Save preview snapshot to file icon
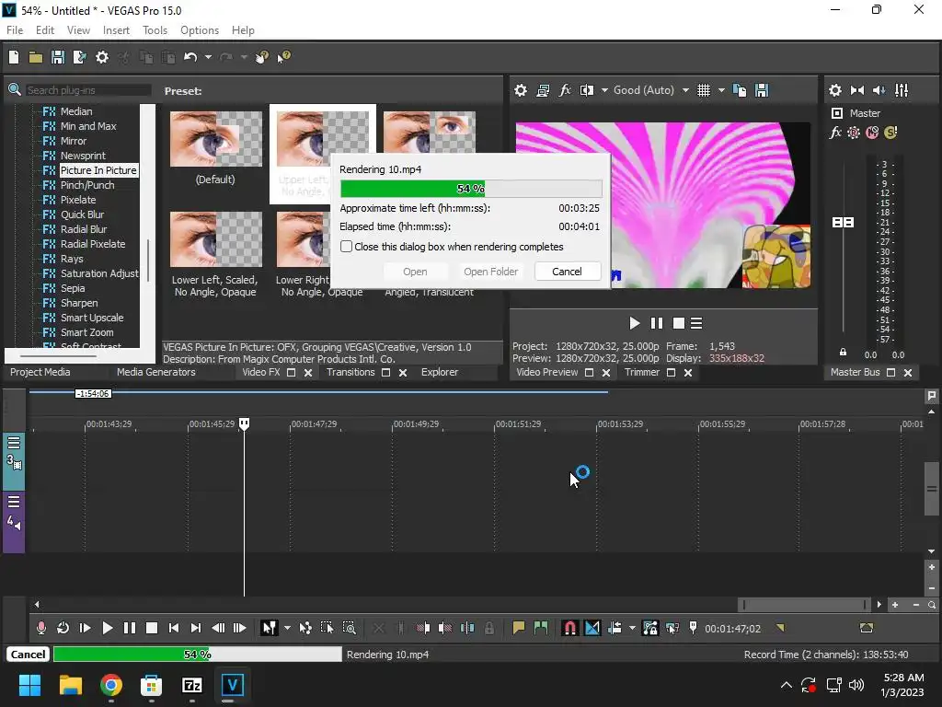The width and height of the screenshot is (942, 707). pos(762,90)
